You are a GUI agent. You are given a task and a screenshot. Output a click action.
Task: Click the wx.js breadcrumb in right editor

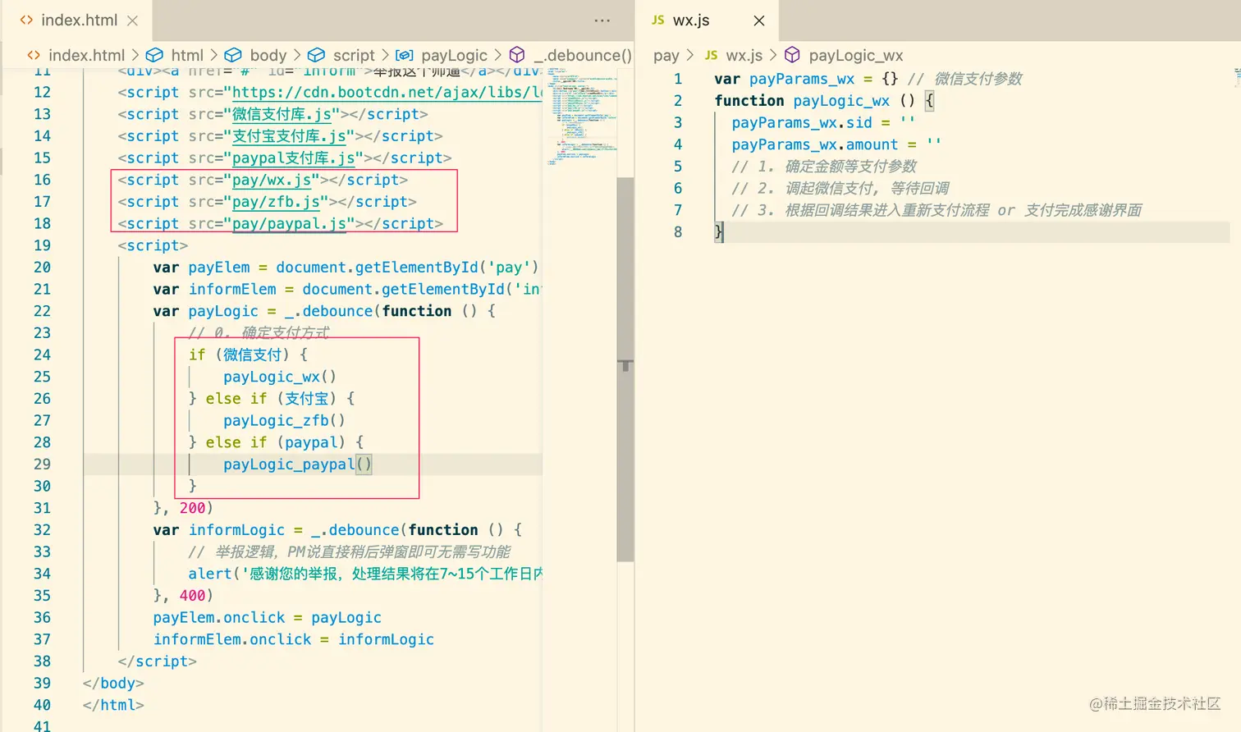[x=744, y=55]
